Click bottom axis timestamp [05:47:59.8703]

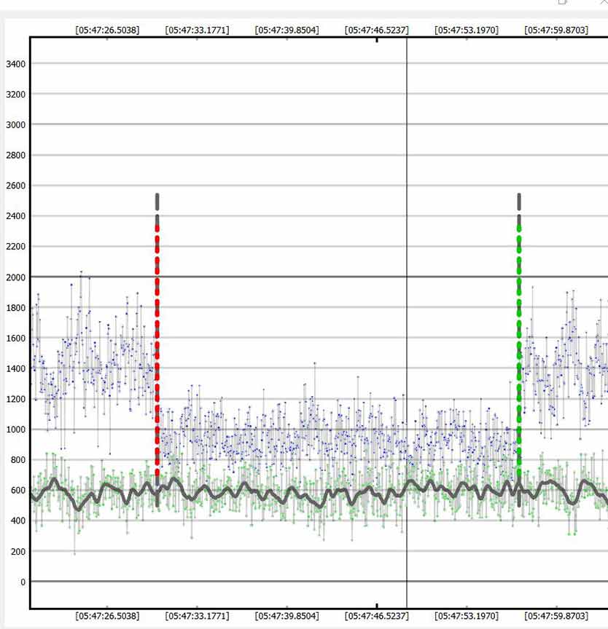tap(556, 616)
